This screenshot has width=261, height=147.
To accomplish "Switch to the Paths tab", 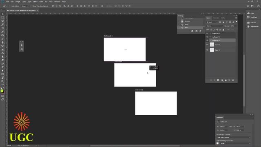I will click(x=223, y=18).
